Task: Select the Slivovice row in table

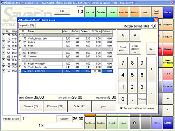Action: [x=67, y=57]
